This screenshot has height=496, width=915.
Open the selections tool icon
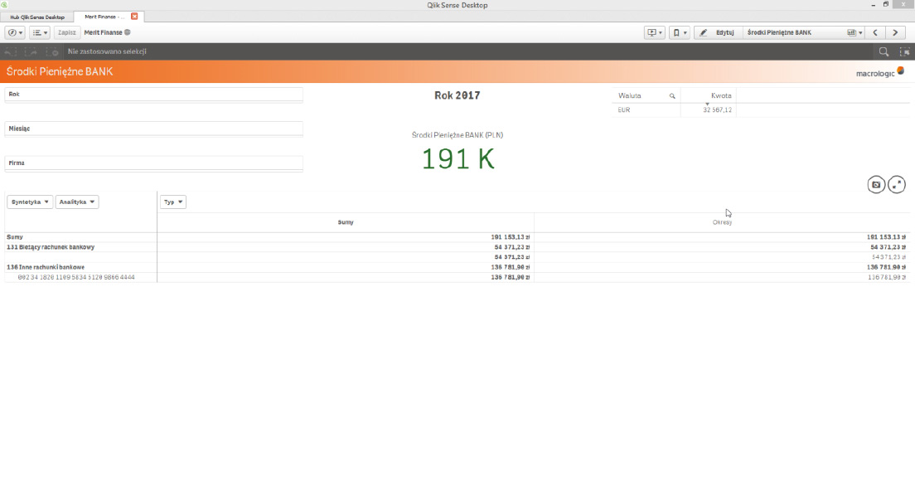click(903, 51)
